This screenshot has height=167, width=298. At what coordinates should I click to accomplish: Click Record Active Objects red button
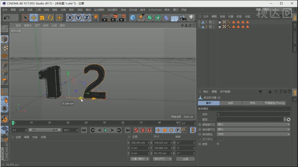tap(136, 130)
